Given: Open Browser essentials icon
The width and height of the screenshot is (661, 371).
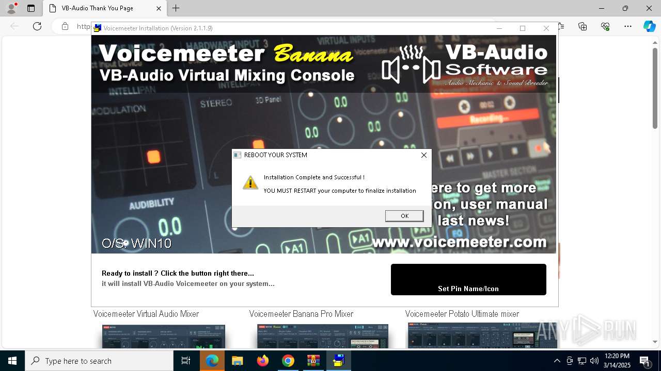Looking at the screenshot, I should point(605,26).
